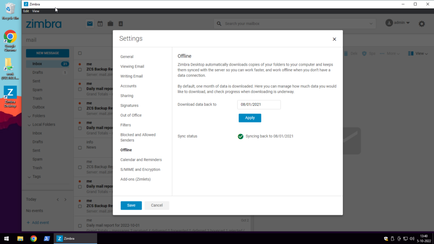Screen dimensions: 434x244
Task: Check the select-all checkbox above the message list
Action: click(79, 53)
